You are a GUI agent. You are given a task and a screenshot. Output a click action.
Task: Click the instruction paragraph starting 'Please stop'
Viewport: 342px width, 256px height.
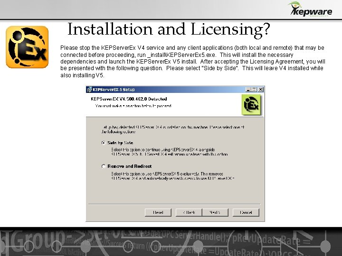pyautogui.click(x=193, y=61)
